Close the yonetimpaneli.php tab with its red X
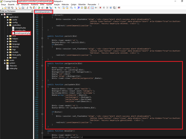 tap(51, 12)
